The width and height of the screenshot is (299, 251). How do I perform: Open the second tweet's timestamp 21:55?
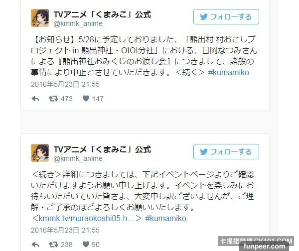65,230
